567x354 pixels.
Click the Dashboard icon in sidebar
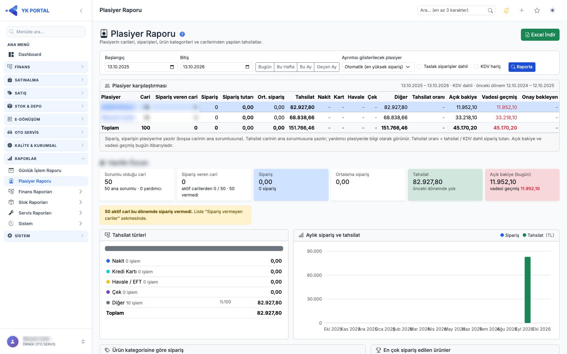[x=11, y=55]
